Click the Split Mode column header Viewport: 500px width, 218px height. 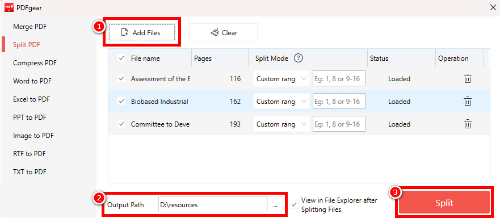click(272, 58)
